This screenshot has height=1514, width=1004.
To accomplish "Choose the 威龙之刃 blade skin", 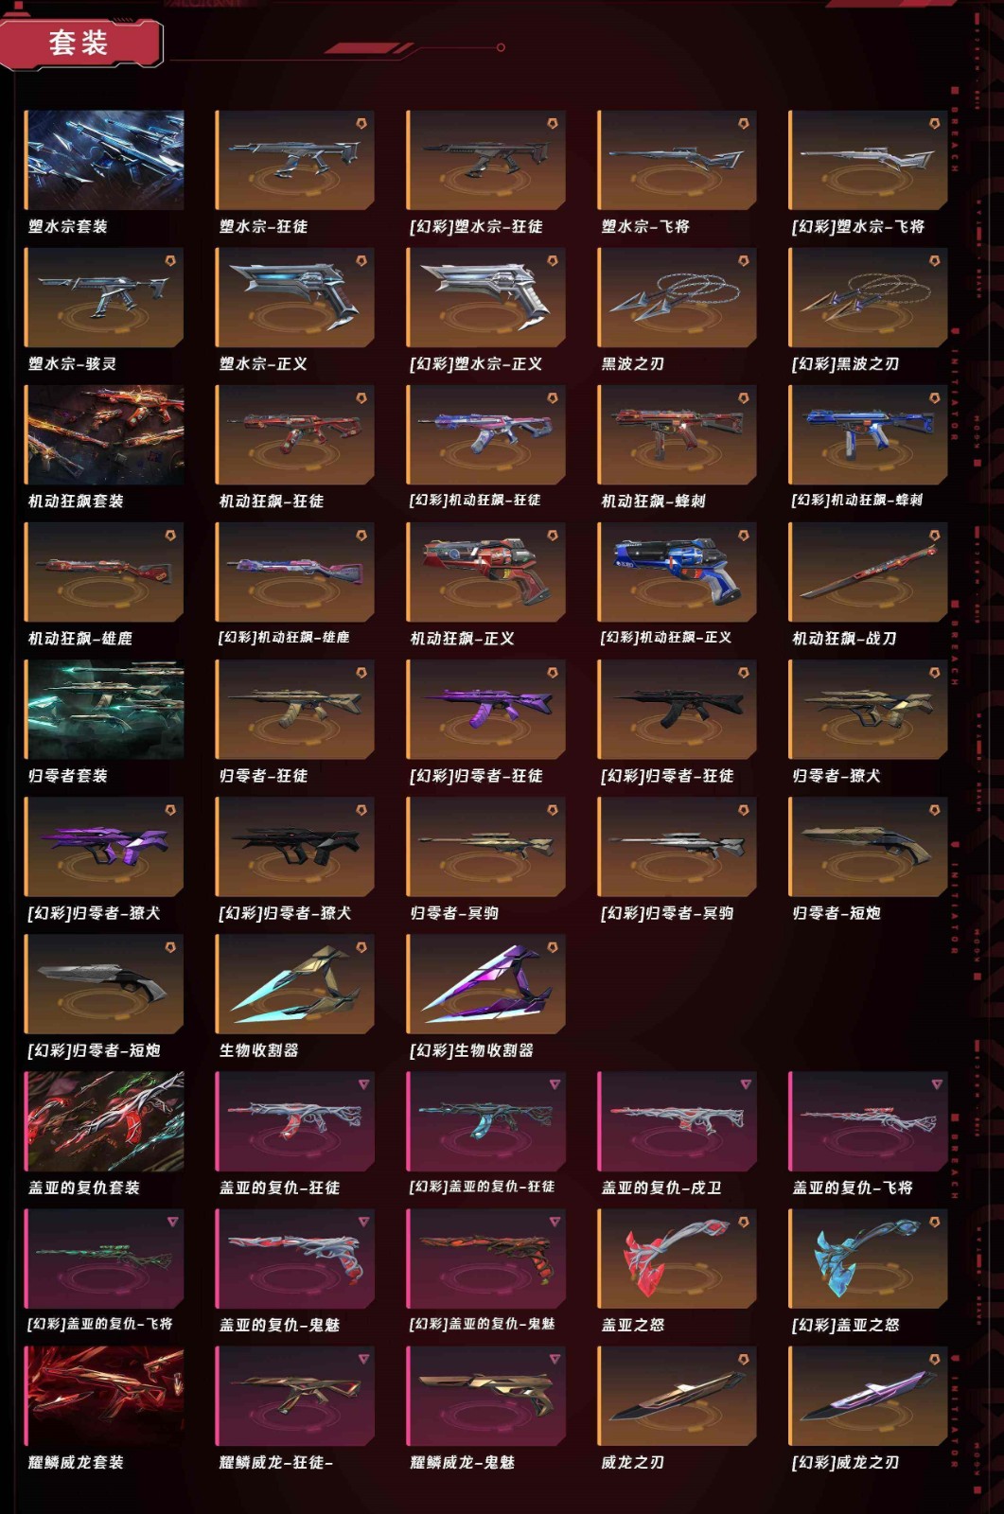I will [678, 1395].
